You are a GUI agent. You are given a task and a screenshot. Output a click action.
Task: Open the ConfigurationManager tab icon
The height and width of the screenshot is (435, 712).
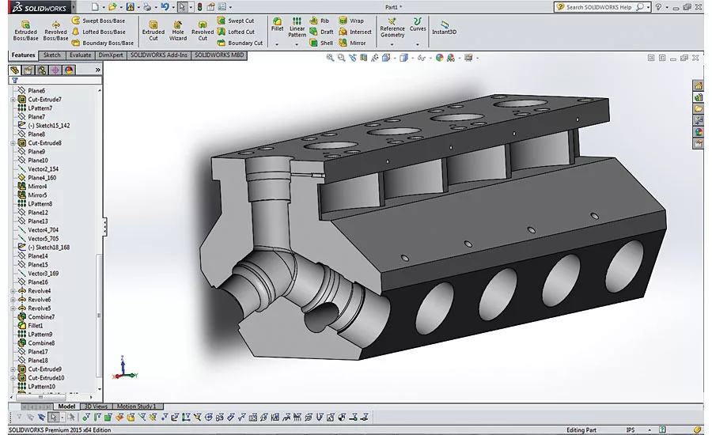[42, 70]
